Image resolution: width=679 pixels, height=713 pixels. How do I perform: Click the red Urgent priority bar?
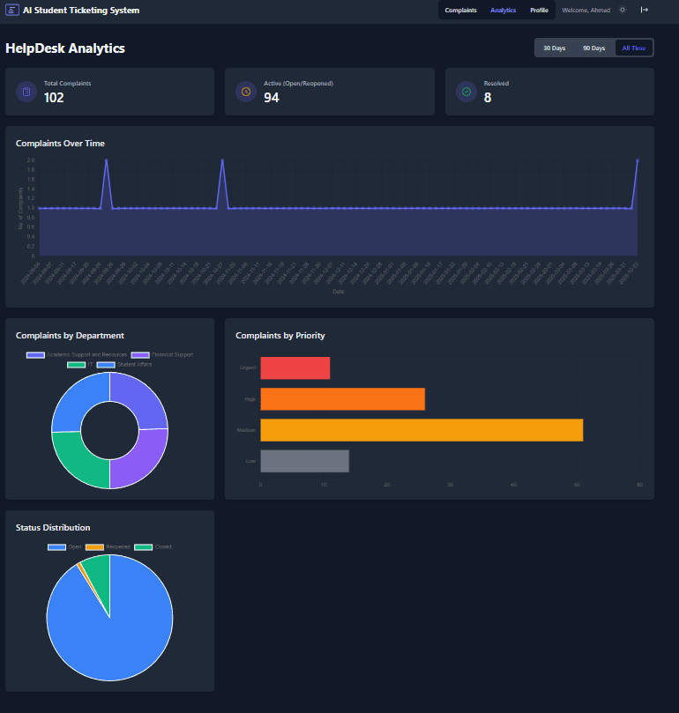pos(295,368)
